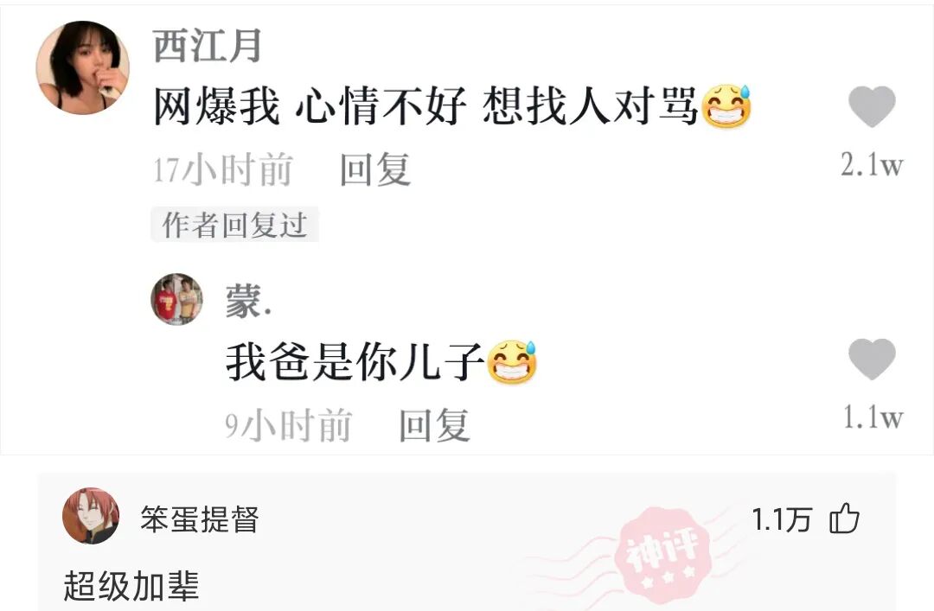
Task: Click the 2.1w like count
Action: pos(872,164)
